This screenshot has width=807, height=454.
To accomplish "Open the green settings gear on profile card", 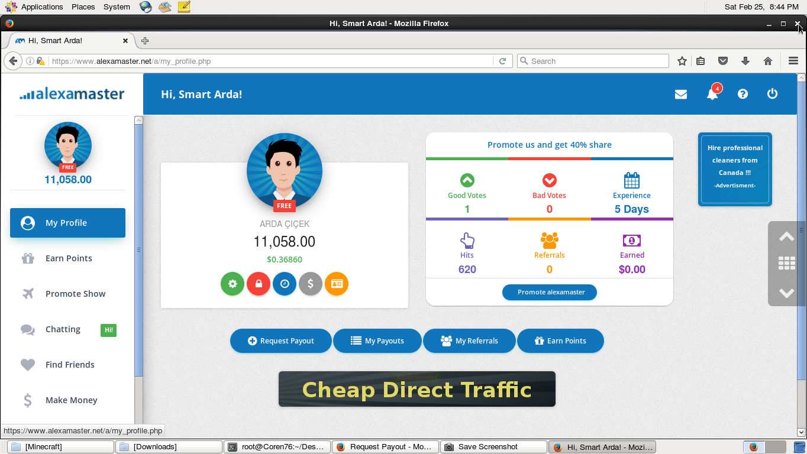I will (x=233, y=284).
